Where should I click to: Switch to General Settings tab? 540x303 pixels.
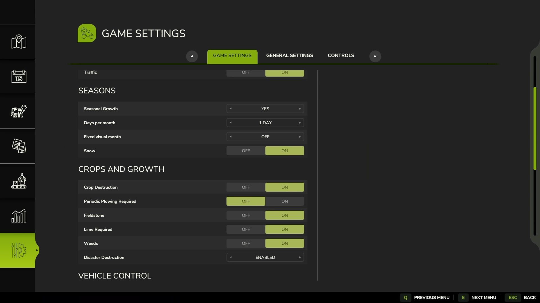tap(289, 56)
